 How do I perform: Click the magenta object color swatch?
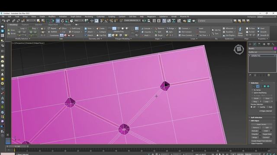pyautogui.click(x=275, y=49)
